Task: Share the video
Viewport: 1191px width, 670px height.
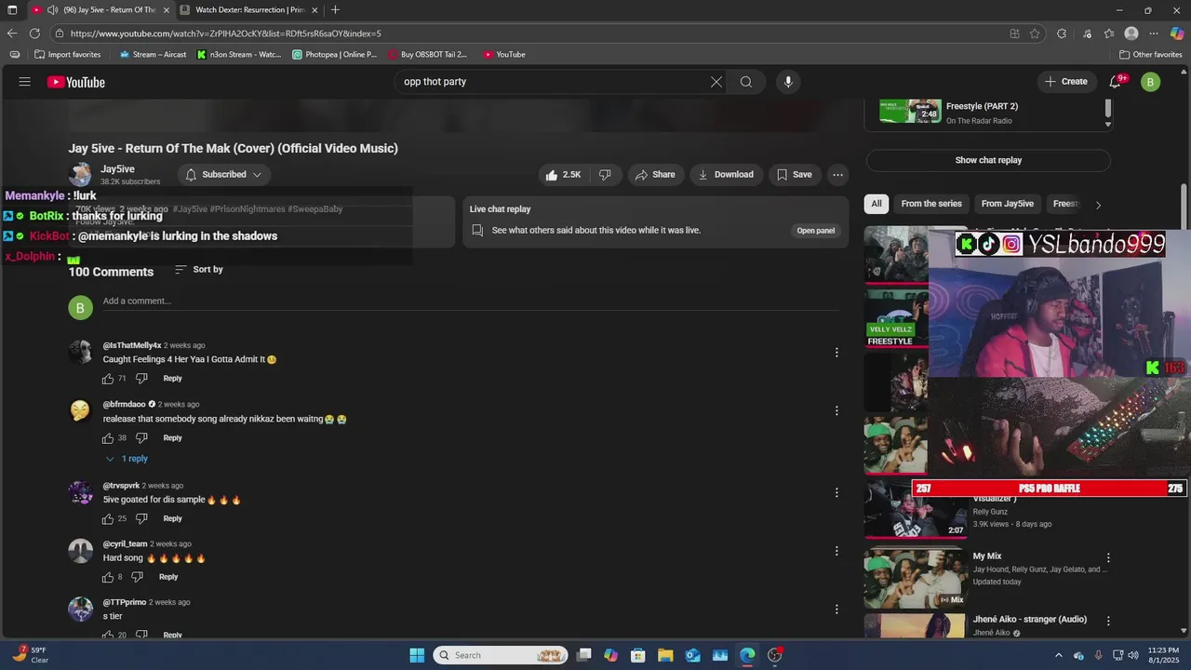Action: [655, 175]
